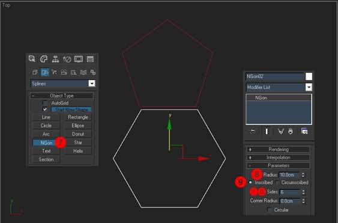Select the Circumscribed radio button

(277, 182)
